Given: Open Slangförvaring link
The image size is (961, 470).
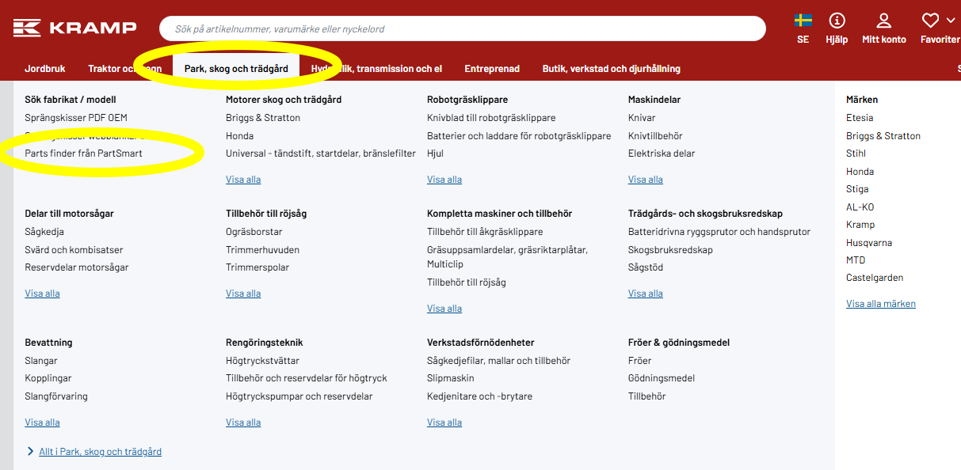Looking at the screenshot, I should tap(56, 396).
